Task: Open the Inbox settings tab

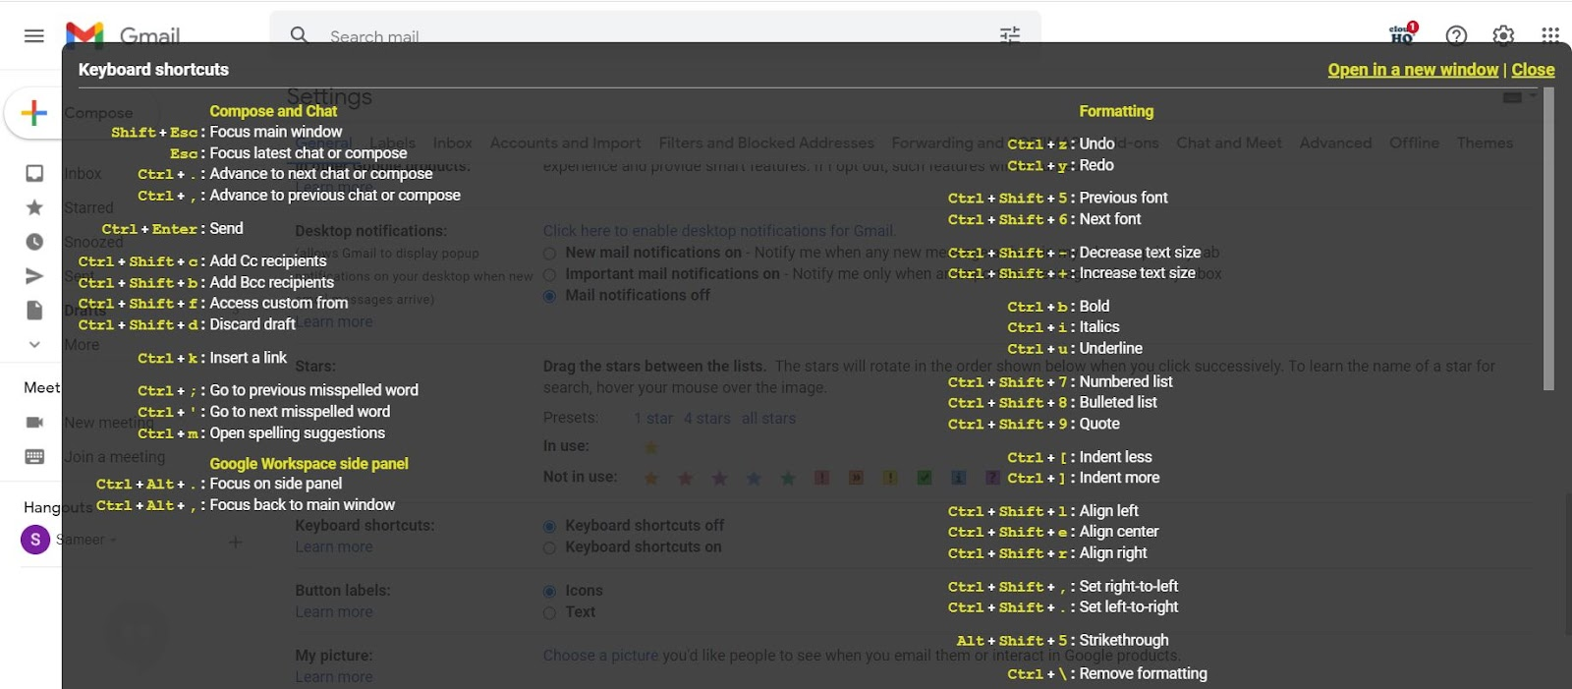Action: [x=453, y=144]
